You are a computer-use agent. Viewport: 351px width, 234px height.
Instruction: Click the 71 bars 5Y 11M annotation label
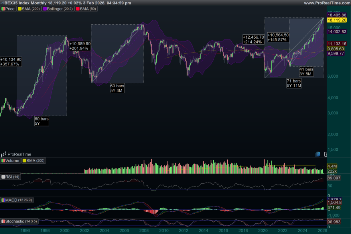point(293,83)
